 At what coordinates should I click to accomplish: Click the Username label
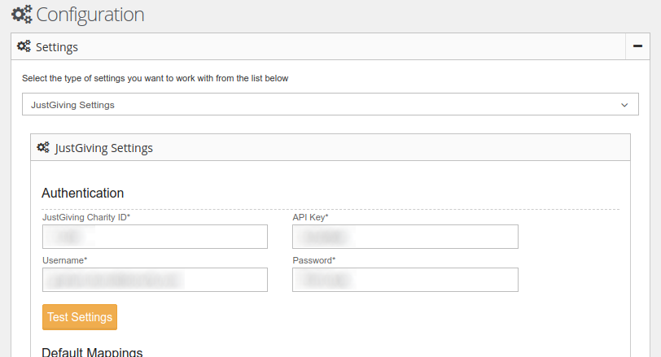(64, 260)
